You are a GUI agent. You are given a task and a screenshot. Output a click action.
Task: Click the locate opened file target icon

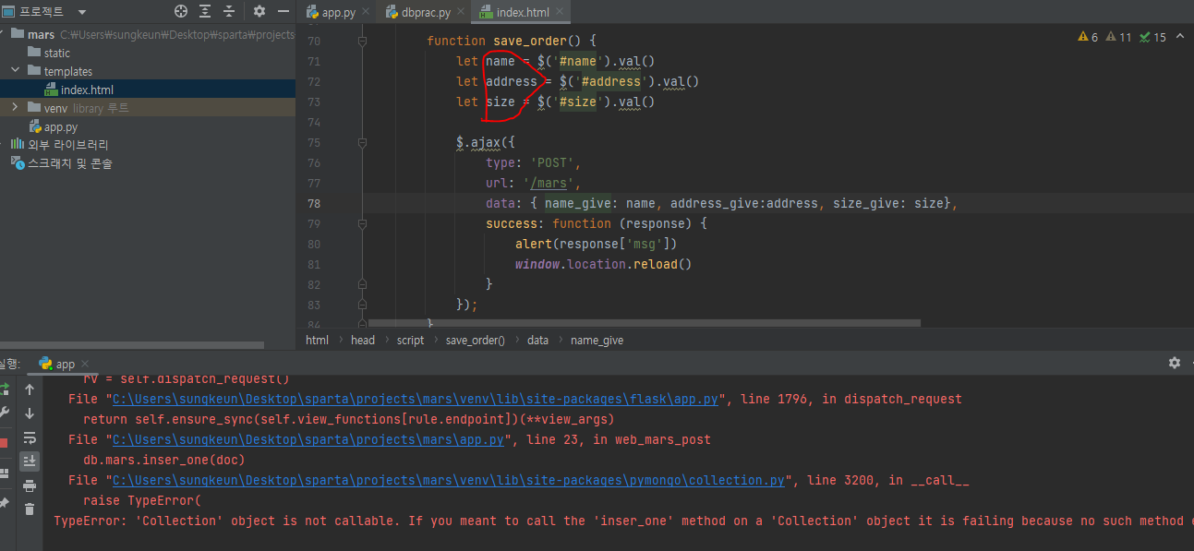click(181, 11)
